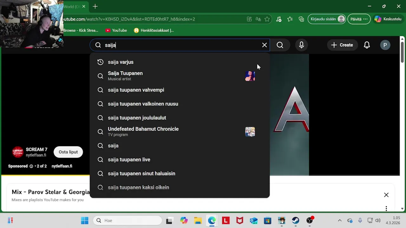Open the apps icon in the address bar

[249, 19]
